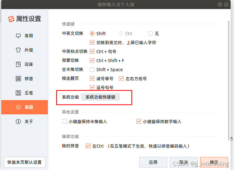Open 系统功能快捷键 button
Image resolution: width=234 pixels, height=170 pixels.
click(x=100, y=97)
